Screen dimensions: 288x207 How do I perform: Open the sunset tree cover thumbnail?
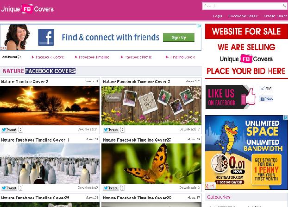[x=50, y=105]
